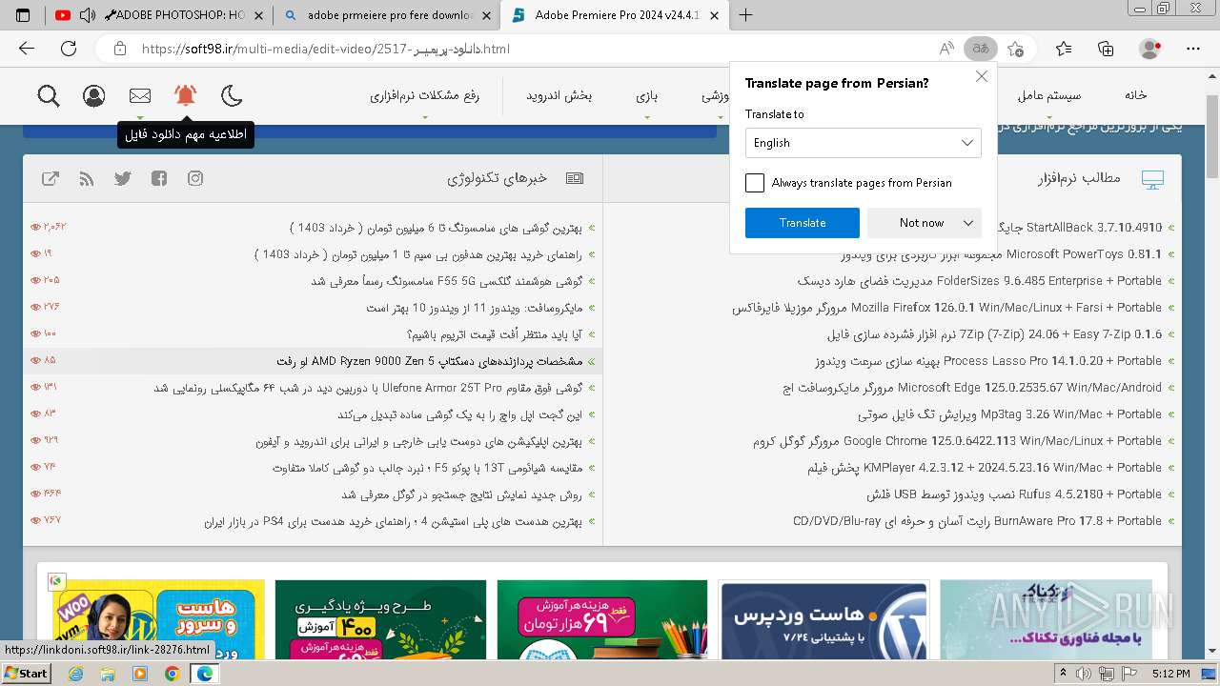Open the Collections icon
1220x686 pixels.
pyautogui.click(x=1106, y=49)
